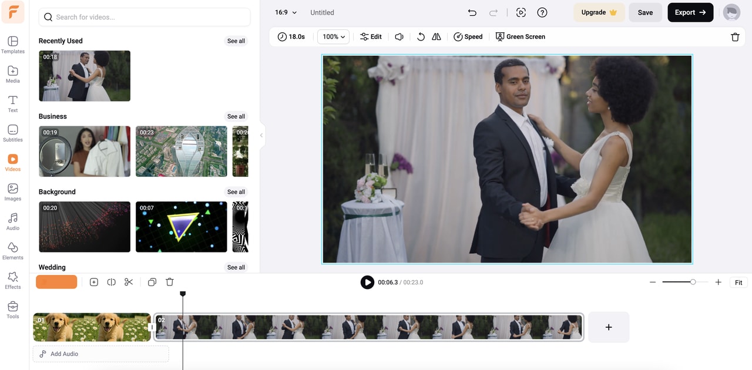Open the 100% zoom dropdown
This screenshot has width=752, height=370.
(333, 36)
